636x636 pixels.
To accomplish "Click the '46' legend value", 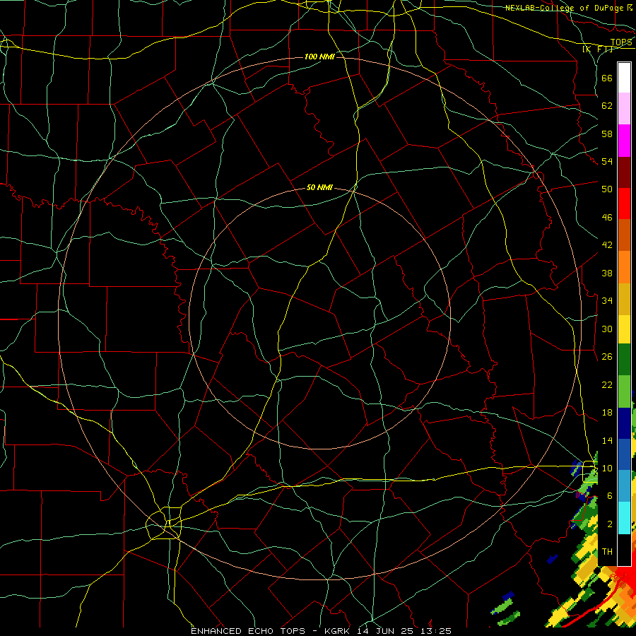I will coord(607,218).
